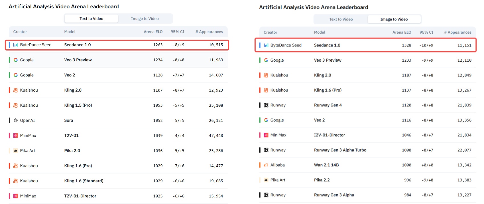Click 95% CI column header, right table
Viewport: 484px width, 204px height.
(x=426, y=32)
